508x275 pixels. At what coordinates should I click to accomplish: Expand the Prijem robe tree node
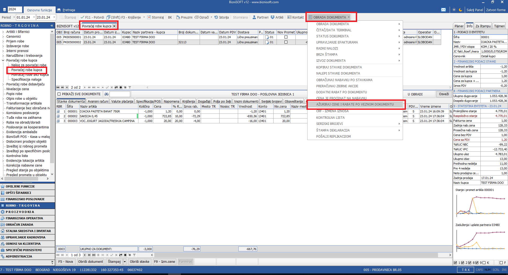pyautogui.click(x=3, y=41)
